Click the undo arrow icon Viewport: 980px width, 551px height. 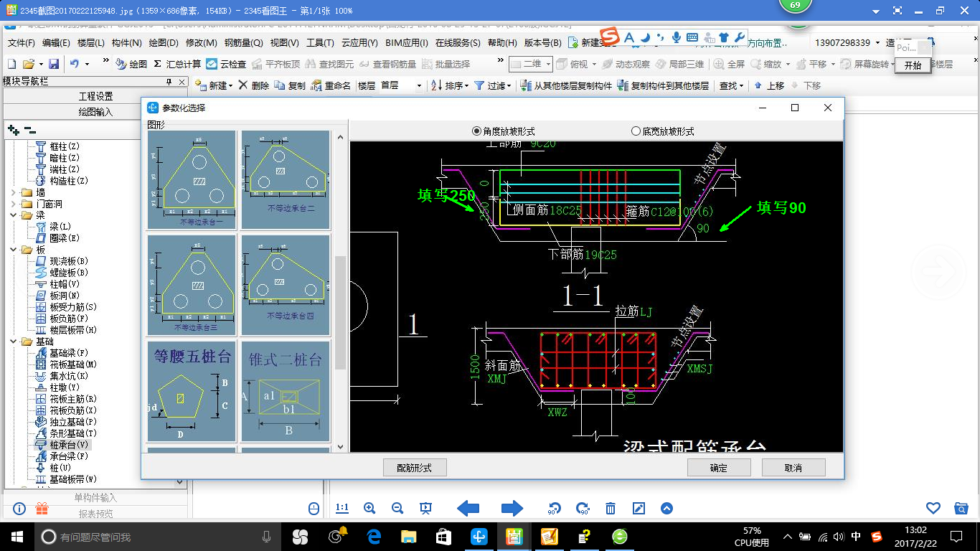[75, 64]
